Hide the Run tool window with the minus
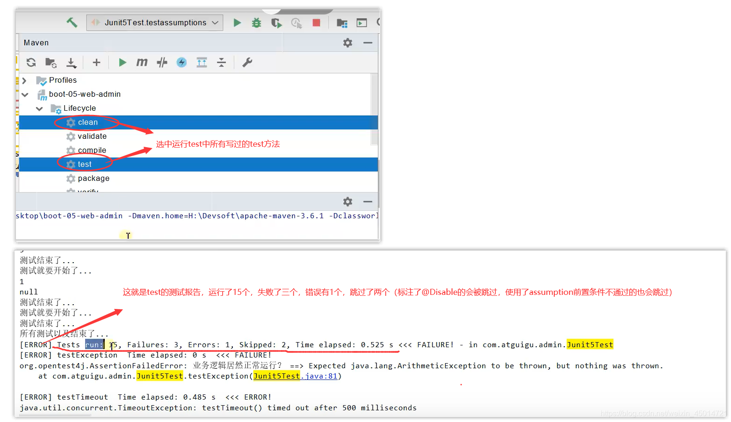The image size is (731, 422). pyautogui.click(x=368, y=201)
